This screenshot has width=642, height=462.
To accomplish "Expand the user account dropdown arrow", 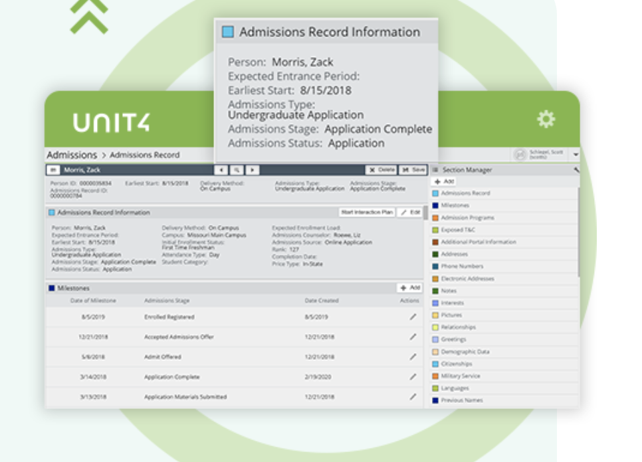I will pyautogui.click(x=576, y=155).
